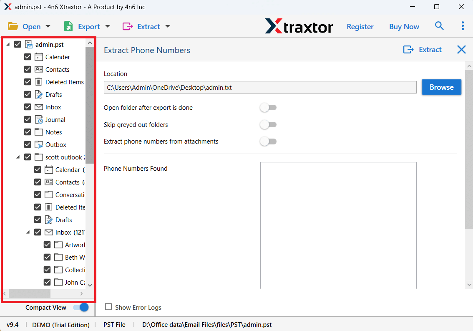Image resolution: width=473 pixels, height=331 pixels.
Task: Toggle Skip greyed out folders switch
Action: click(x=268, y=124)
